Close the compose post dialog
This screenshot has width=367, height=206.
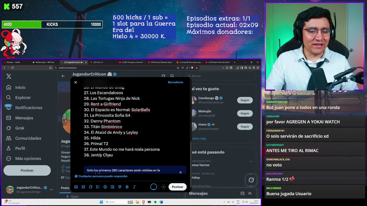[76, 82]
